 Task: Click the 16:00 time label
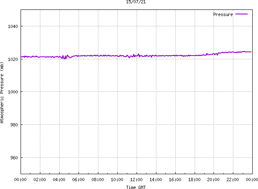pyautogui.click(x=175, y=180)
